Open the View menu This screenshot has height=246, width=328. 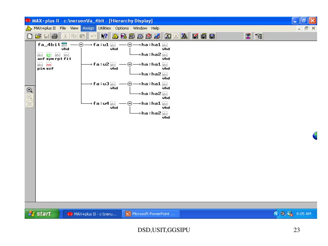click(74, 28)
